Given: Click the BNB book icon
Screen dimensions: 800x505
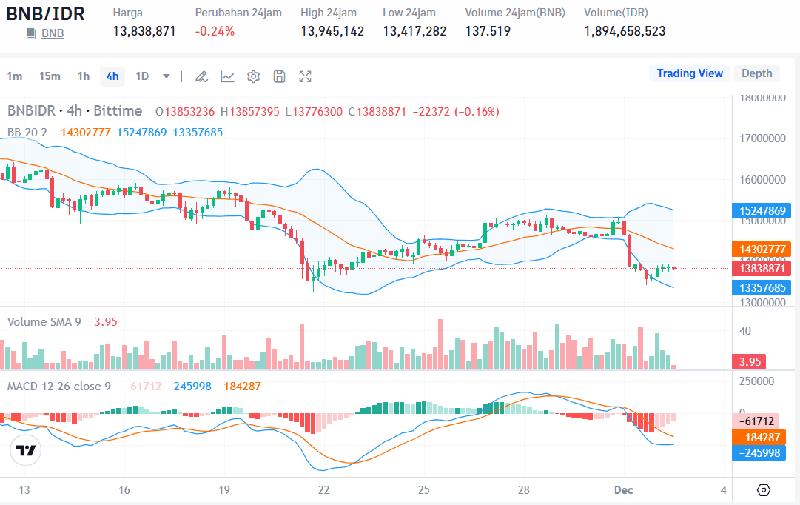Looking at the screenshot, I should tap(31, 33).
